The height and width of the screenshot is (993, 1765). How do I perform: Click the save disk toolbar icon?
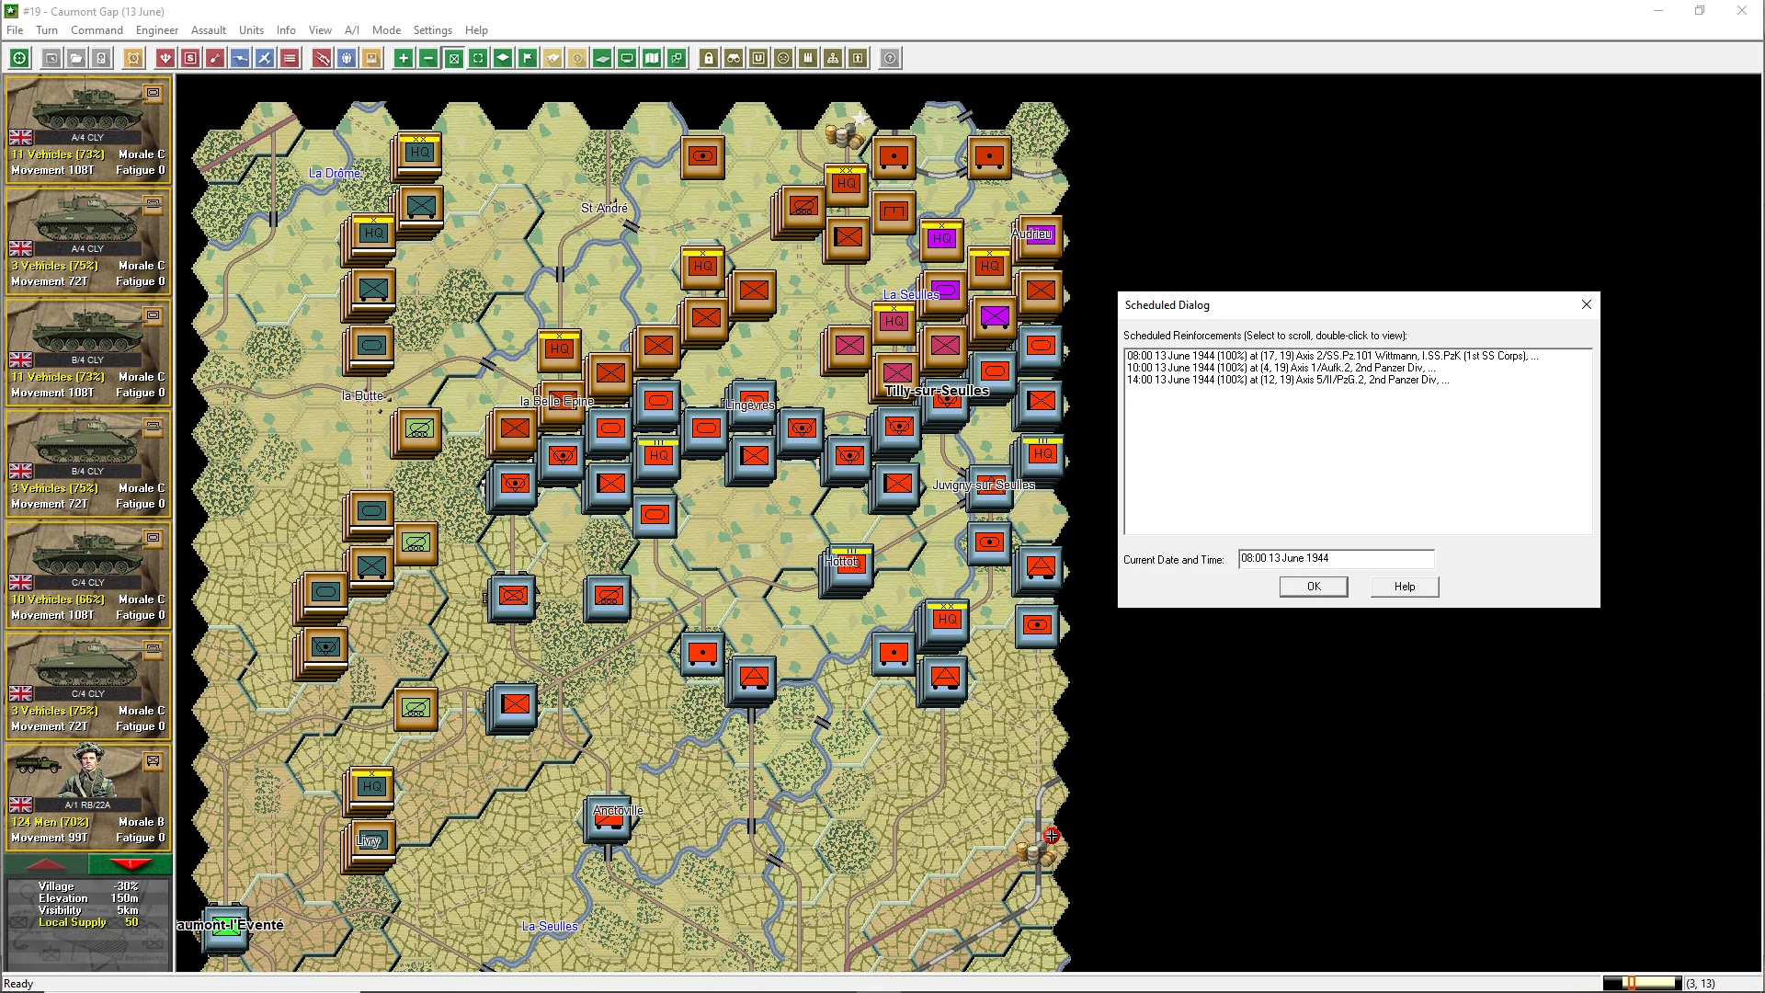coord(101,58)
